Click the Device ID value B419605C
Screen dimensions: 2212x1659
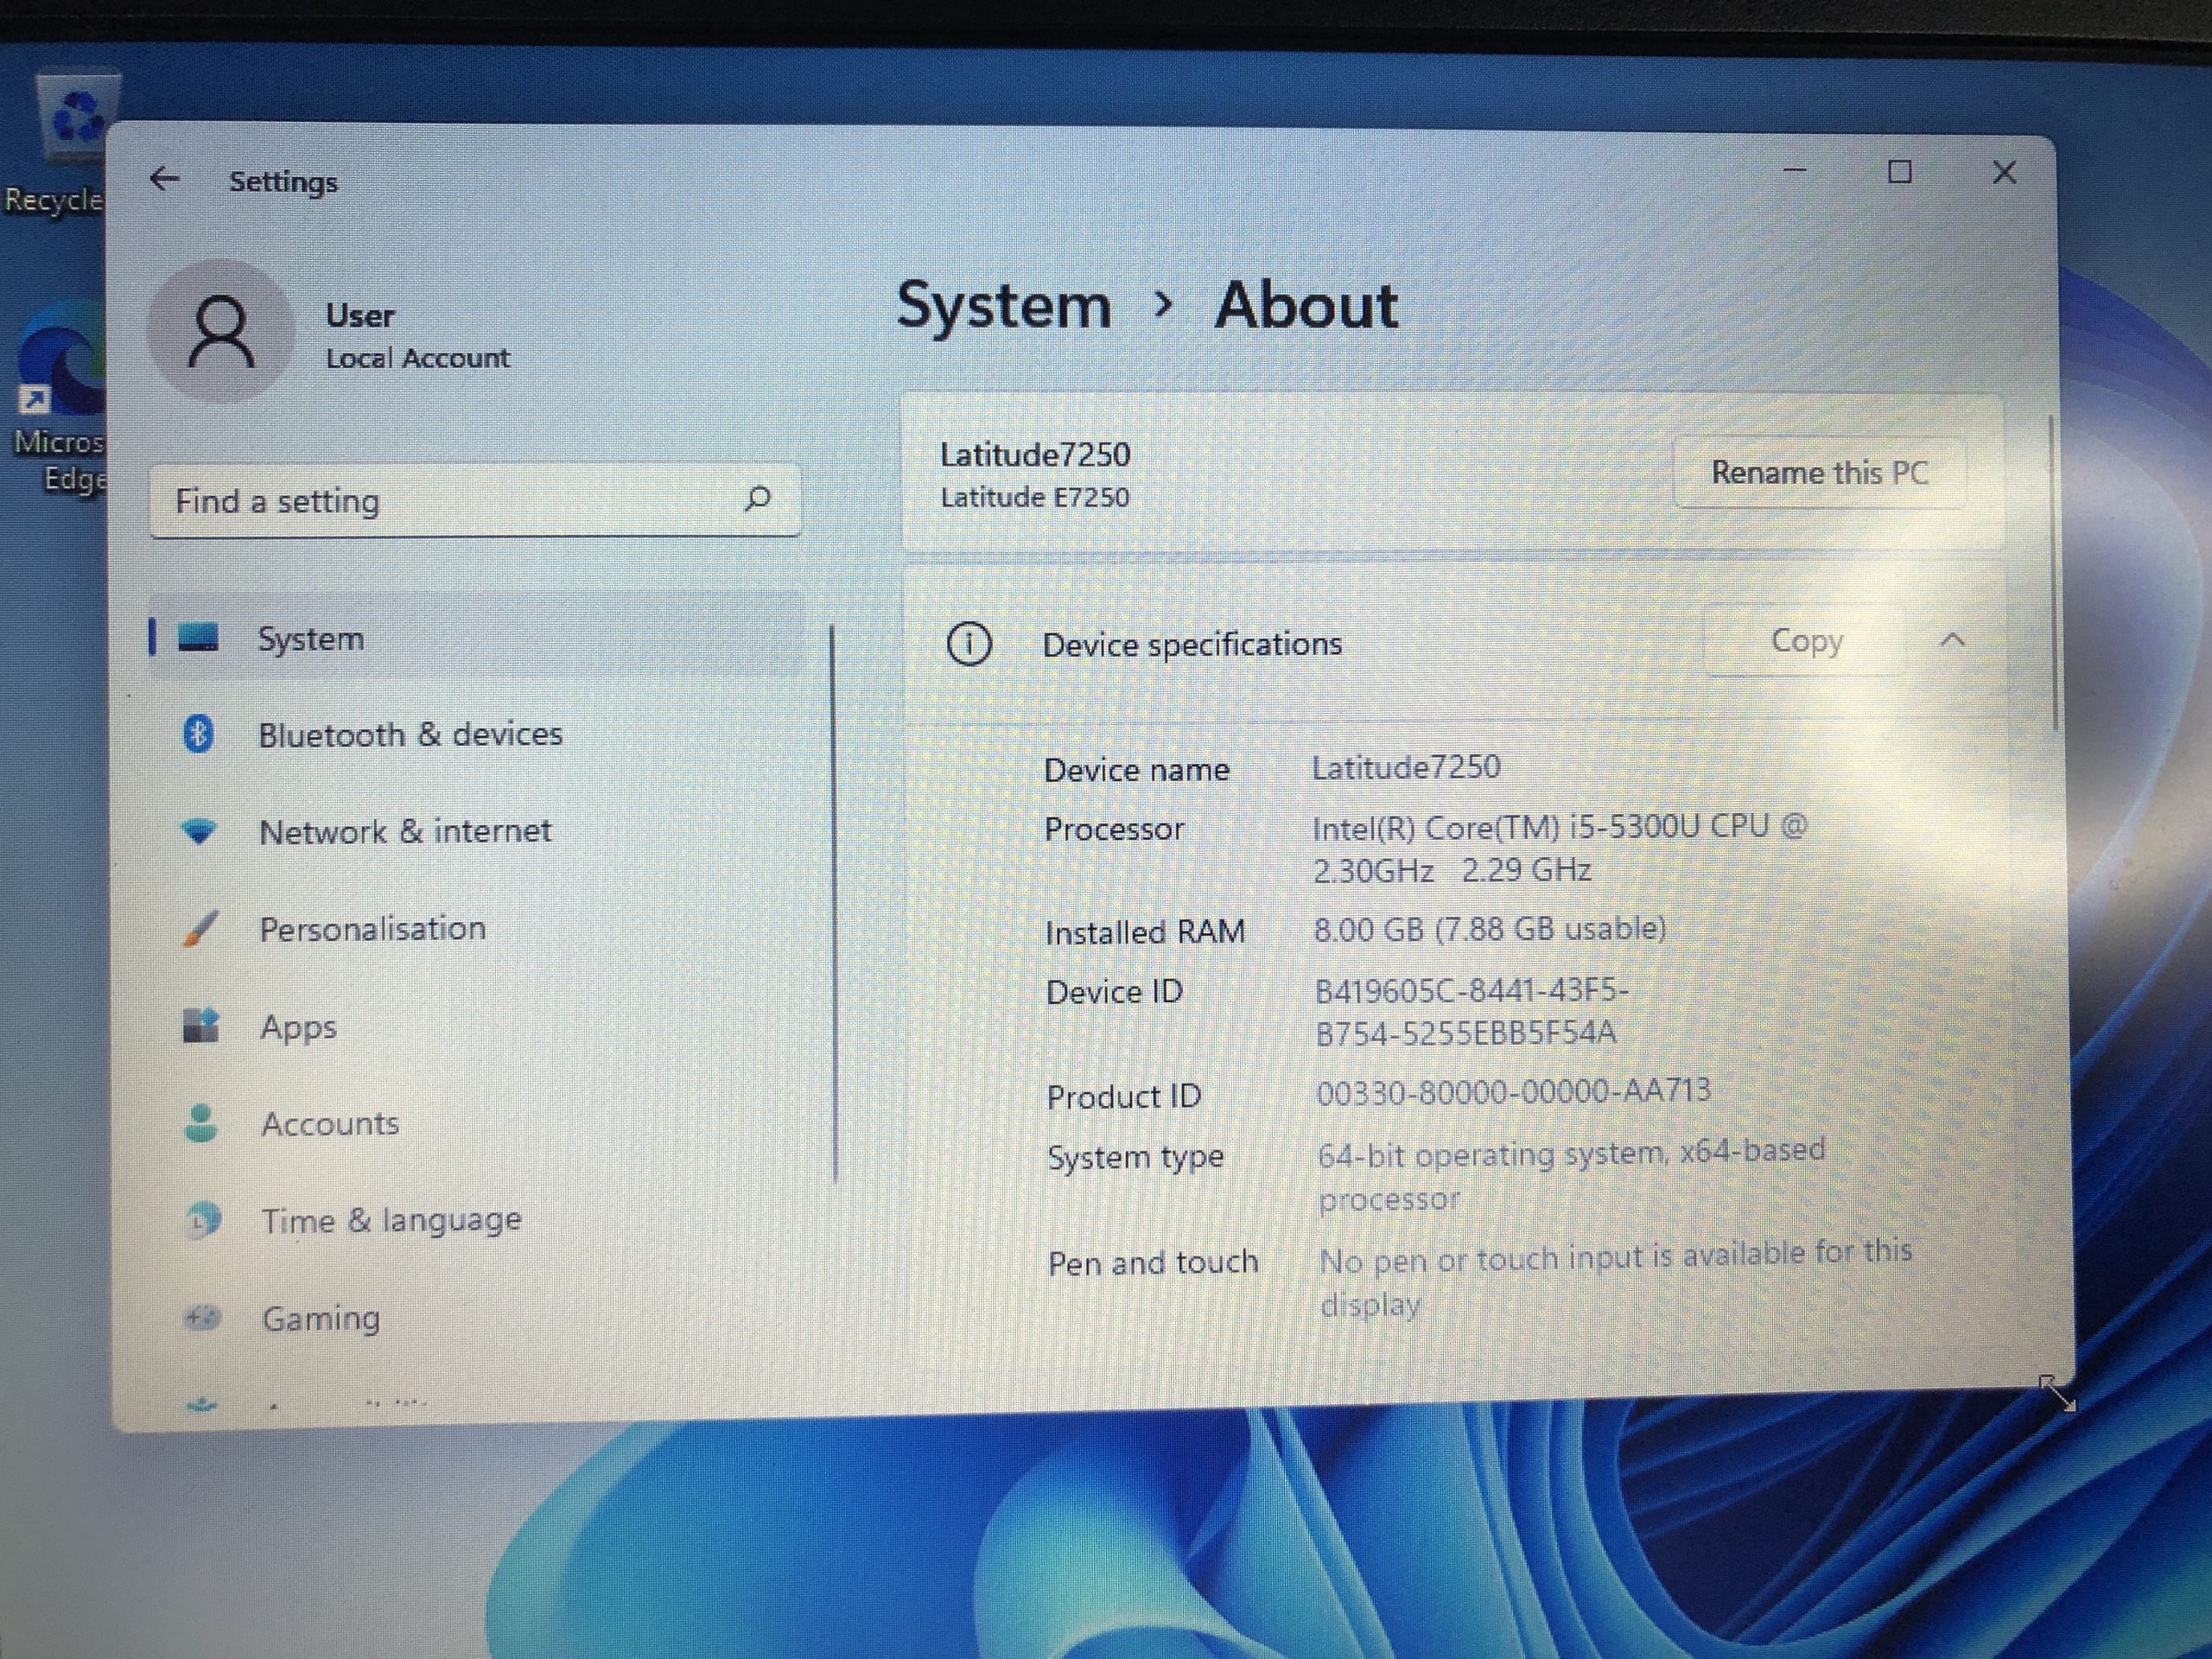[1471, 1011]
